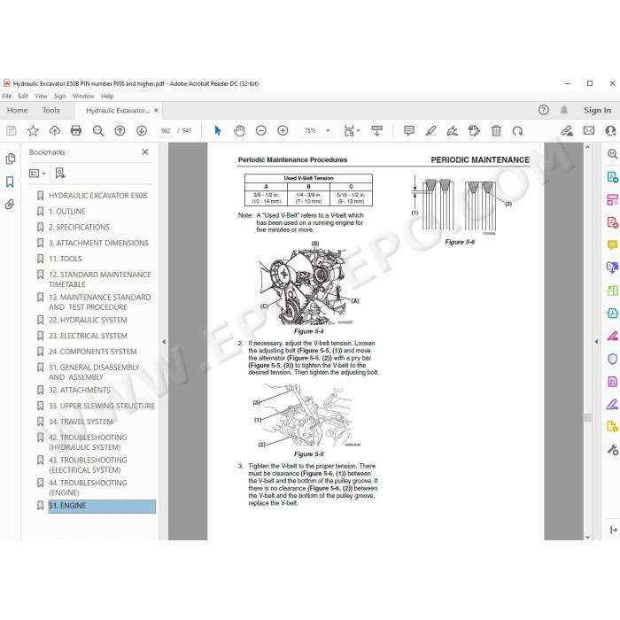The image size is (620, 620).
Task: Click the trash delete icon
Action: point(496,130)
